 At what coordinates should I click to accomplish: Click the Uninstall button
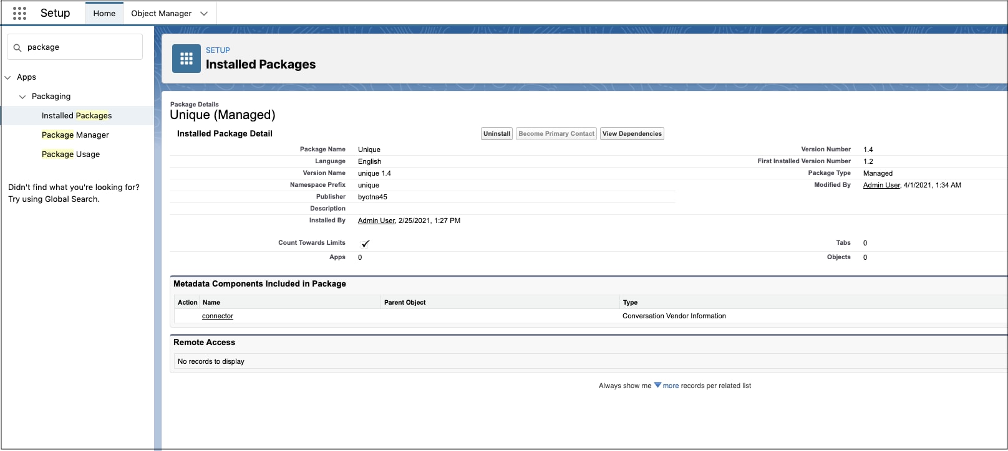click(x=497, y=134)
